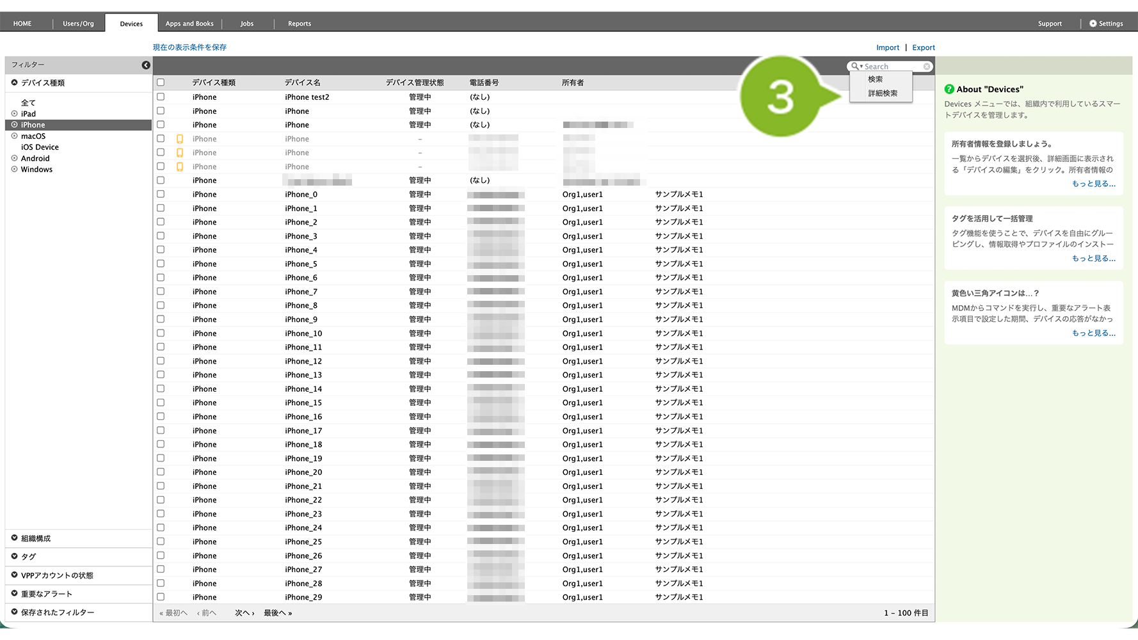Go to next page with 次へ
1138x640 pixels.
click(244, 613)
